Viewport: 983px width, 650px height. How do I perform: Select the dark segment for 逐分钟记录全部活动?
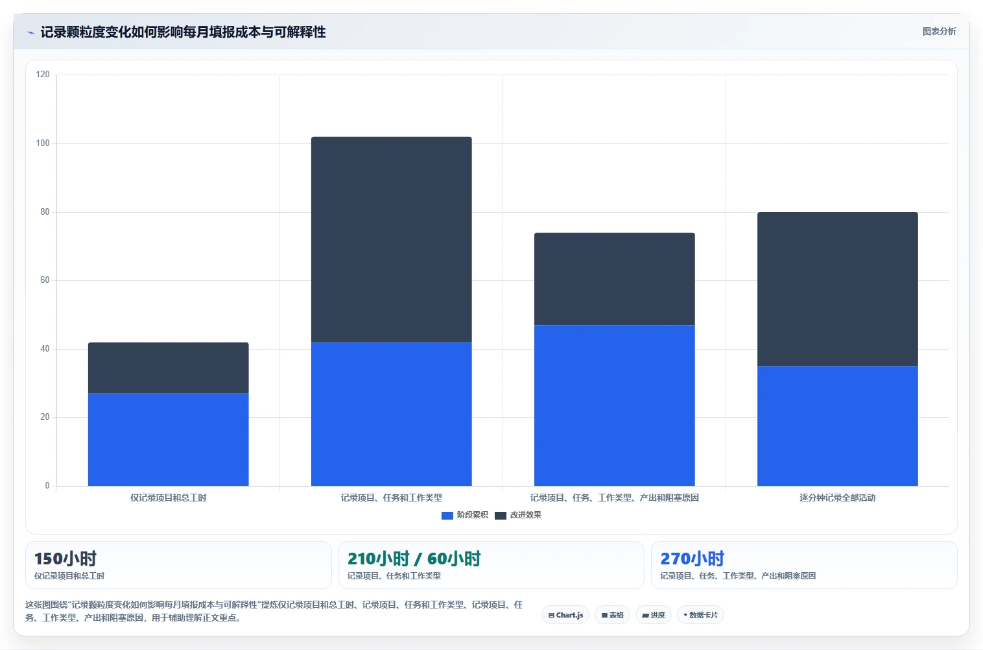coord(838,289)
